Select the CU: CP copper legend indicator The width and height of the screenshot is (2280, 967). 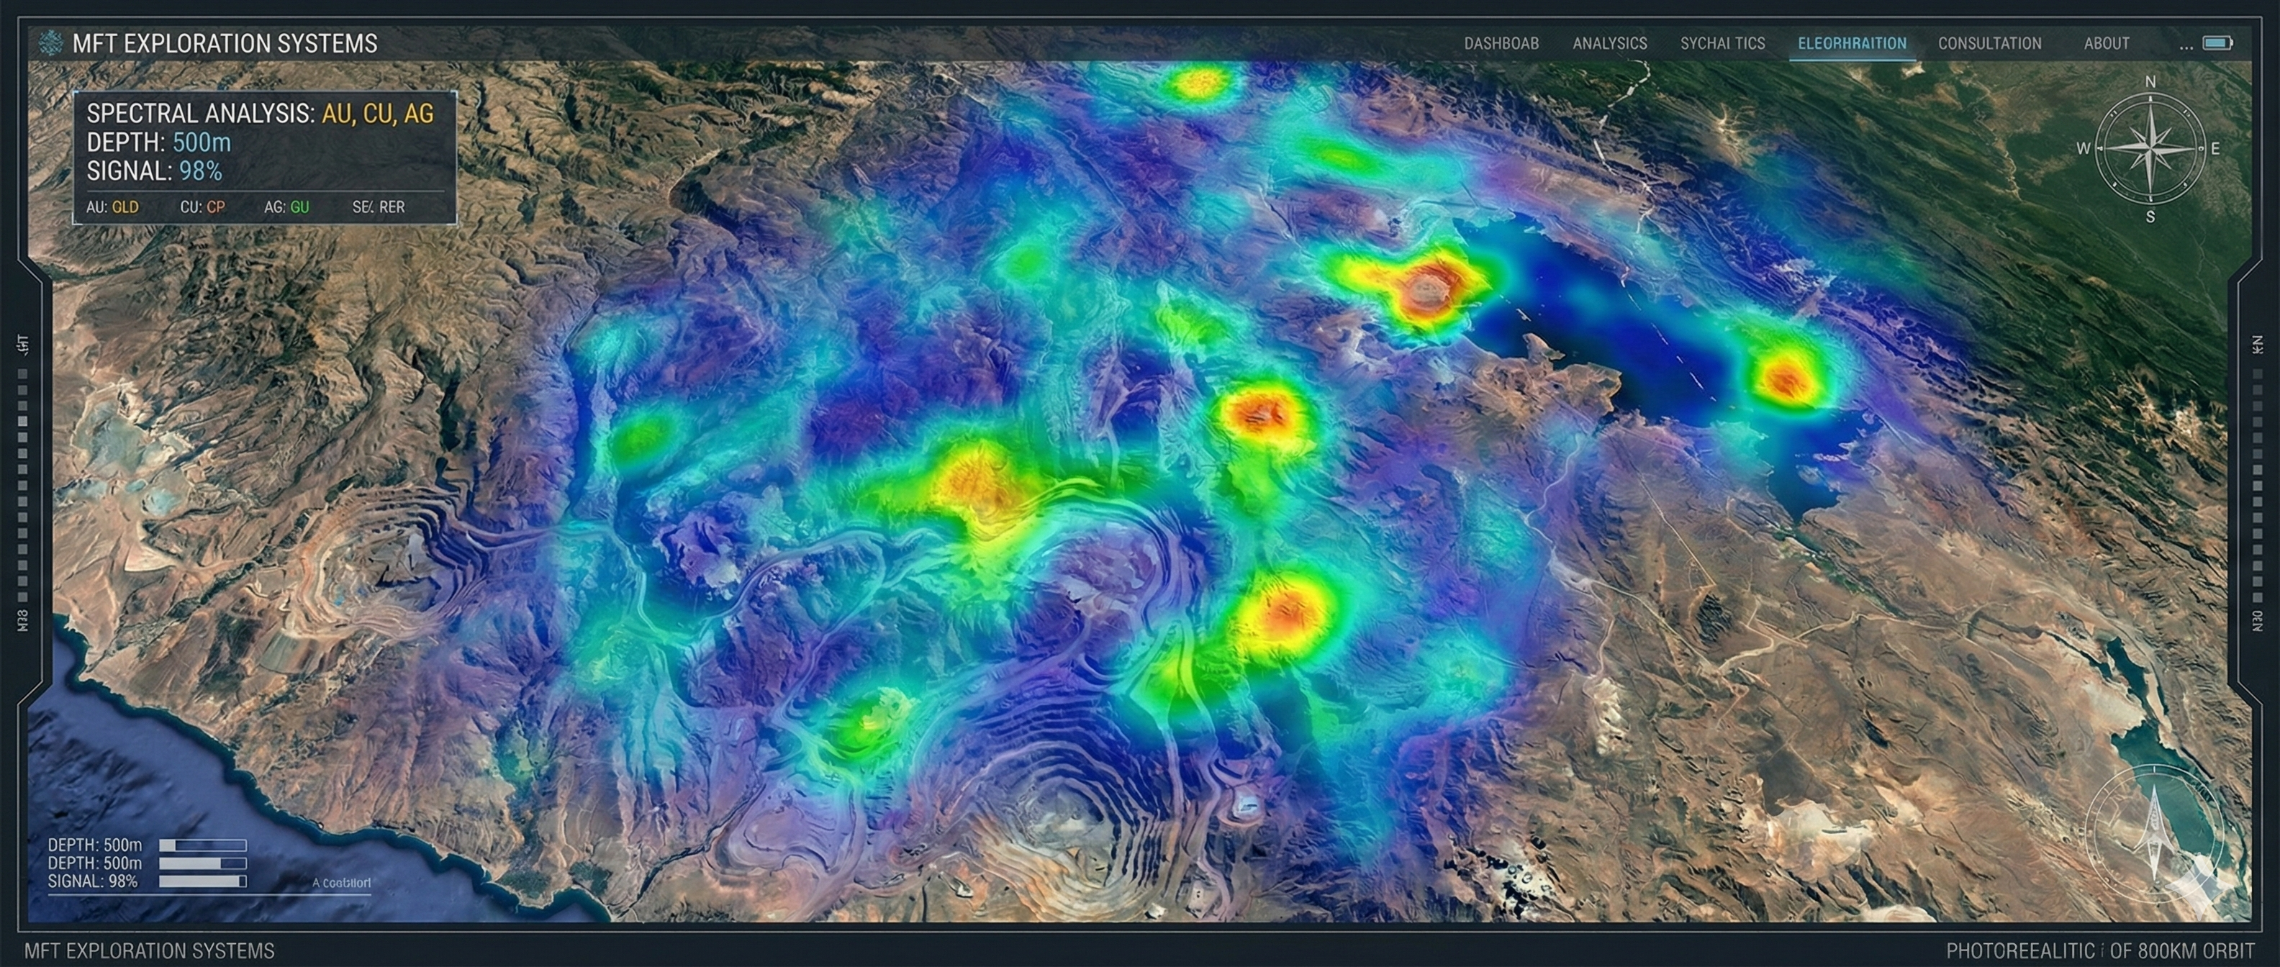click(x=203, y=206)
